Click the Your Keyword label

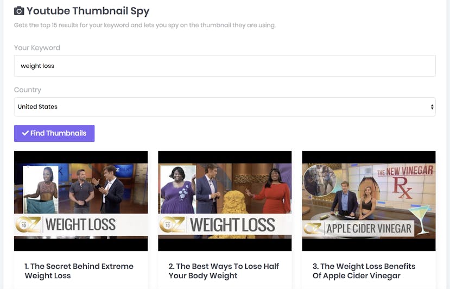[37, 48]
